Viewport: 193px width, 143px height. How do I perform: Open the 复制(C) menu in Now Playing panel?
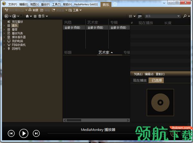160,74
